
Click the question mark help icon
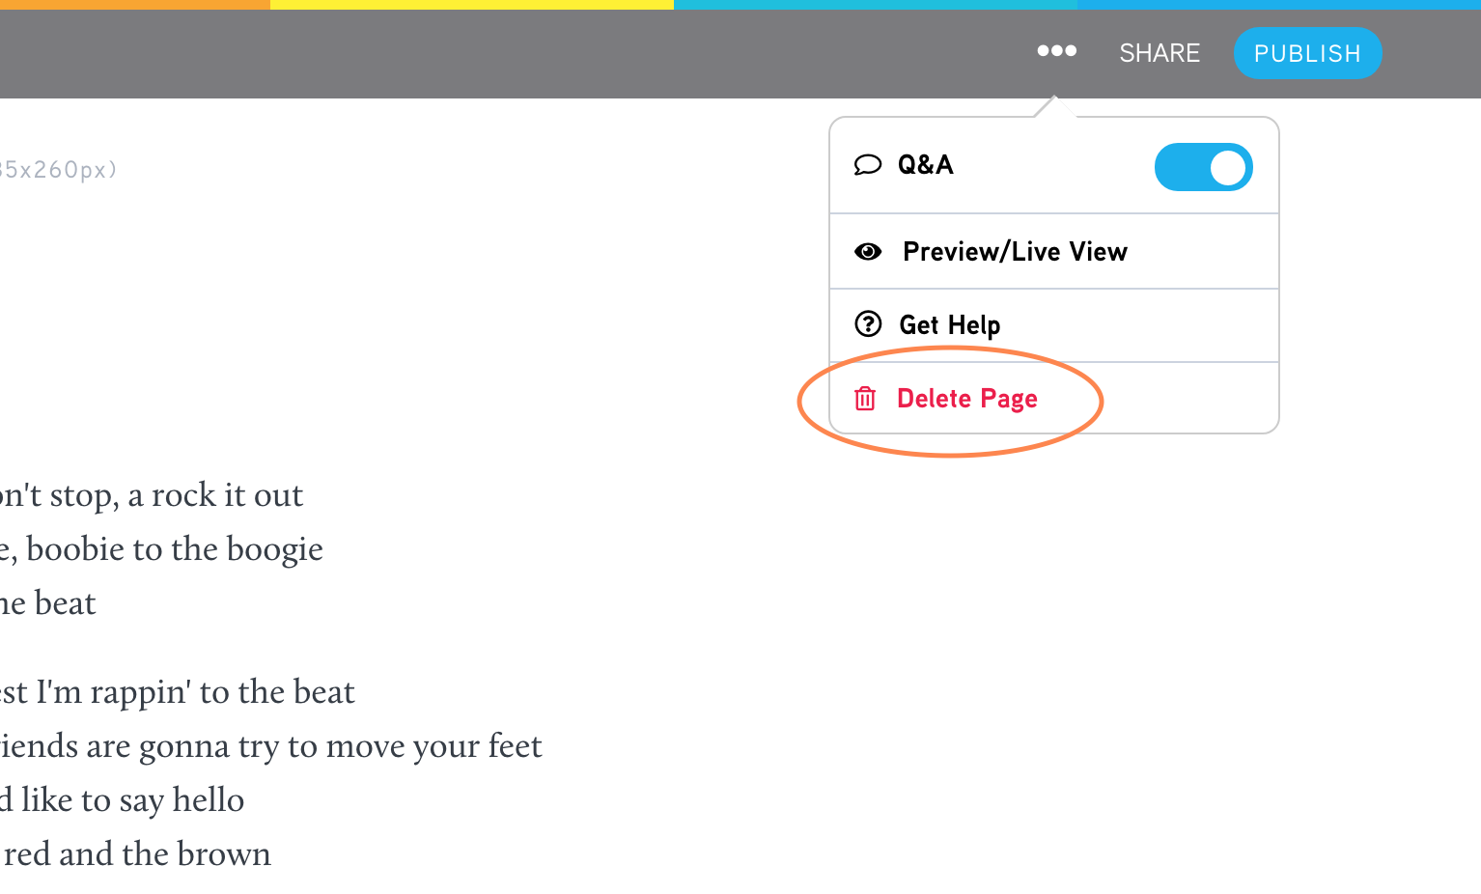[x=868, y=323]
